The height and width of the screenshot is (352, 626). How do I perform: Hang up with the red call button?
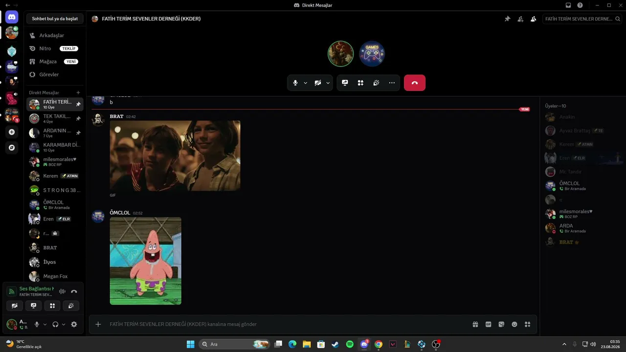415,83
